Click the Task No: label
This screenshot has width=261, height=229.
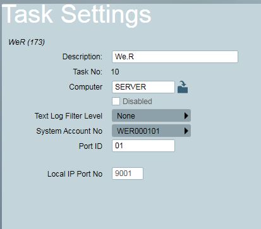coord(88,72)
